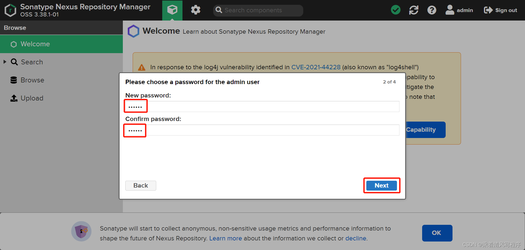Screen dimensions: 525x250
Task: Click the Browse panel header
Action: tap(61, 28)
